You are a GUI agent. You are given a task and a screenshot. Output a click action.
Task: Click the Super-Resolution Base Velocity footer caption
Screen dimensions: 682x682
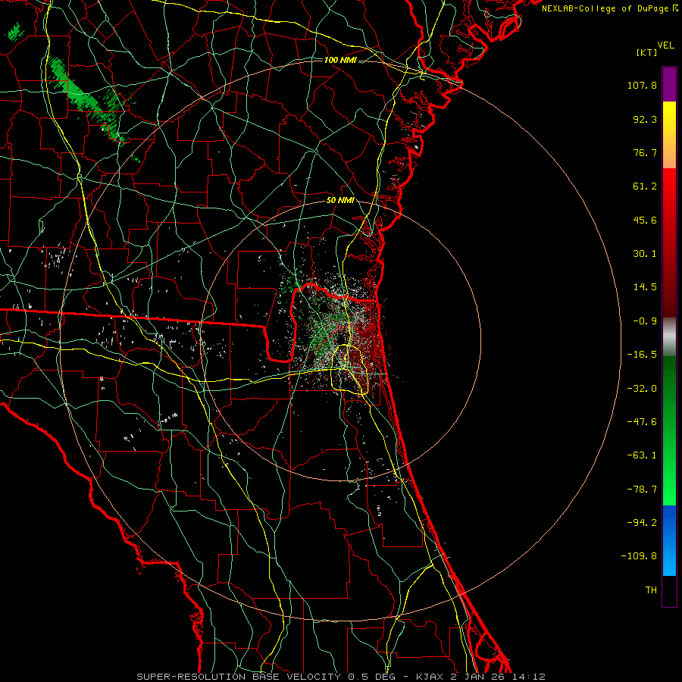(x=340, y=677)
